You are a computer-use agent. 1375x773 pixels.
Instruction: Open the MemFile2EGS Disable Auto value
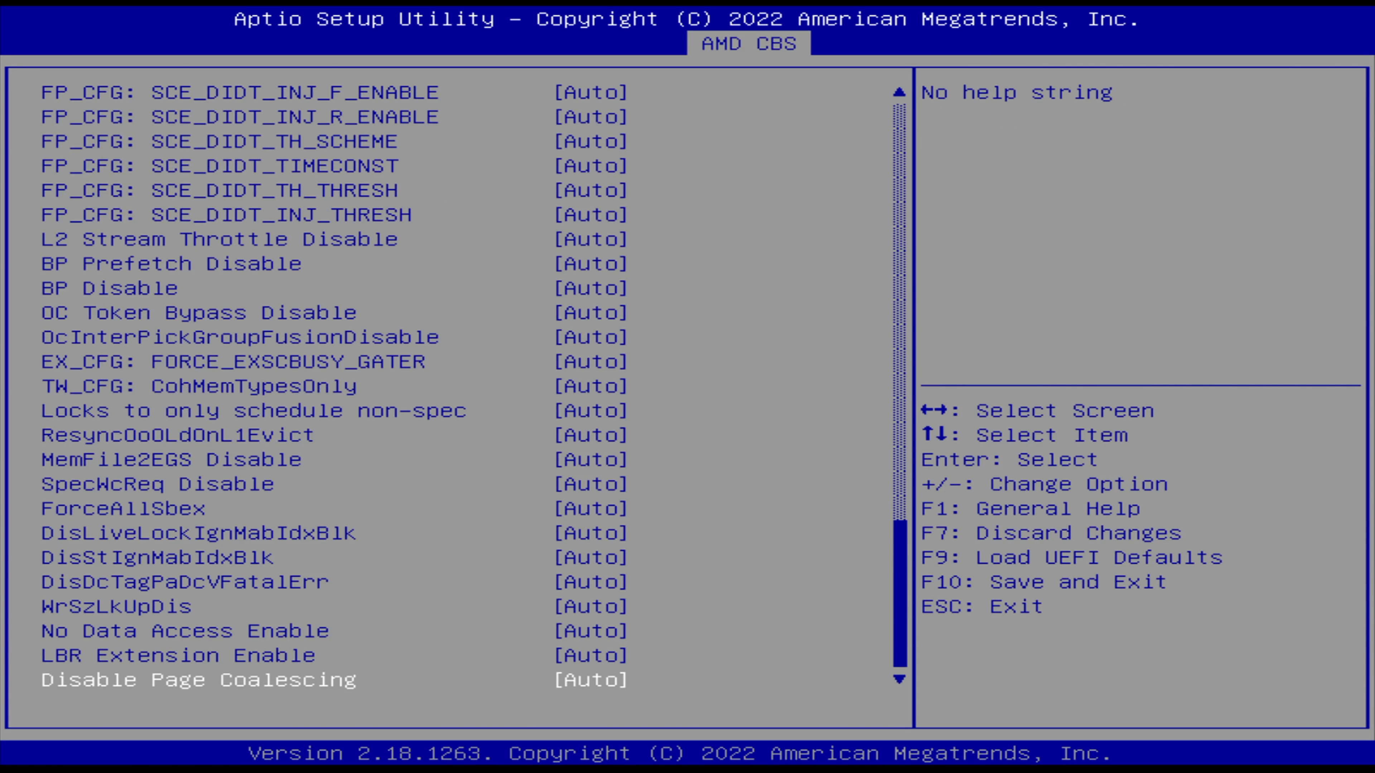pos(591,459)
